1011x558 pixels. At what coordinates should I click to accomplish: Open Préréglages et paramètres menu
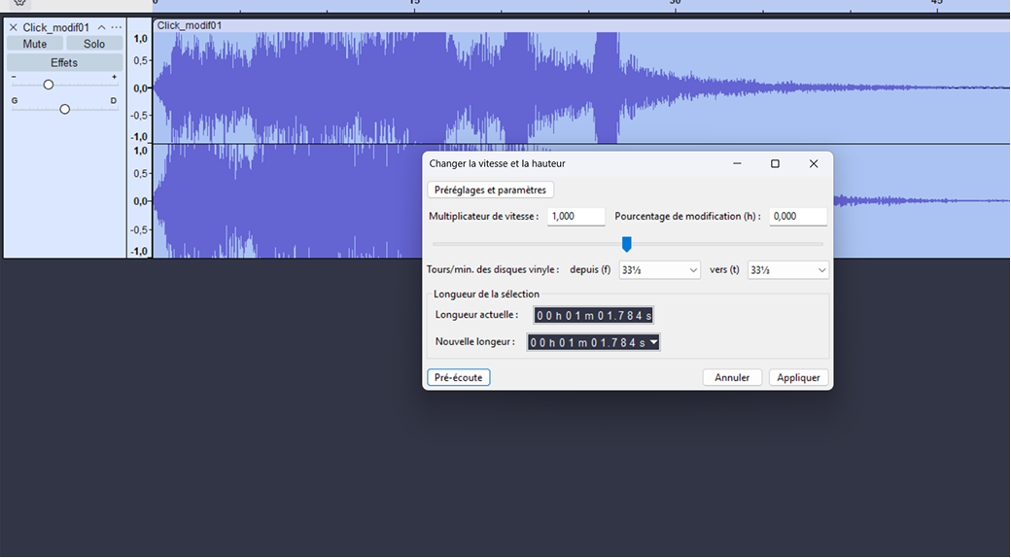tap(491, 191)
